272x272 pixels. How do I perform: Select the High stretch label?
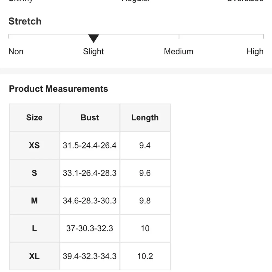pyautogui.click(x=255, y=51)
